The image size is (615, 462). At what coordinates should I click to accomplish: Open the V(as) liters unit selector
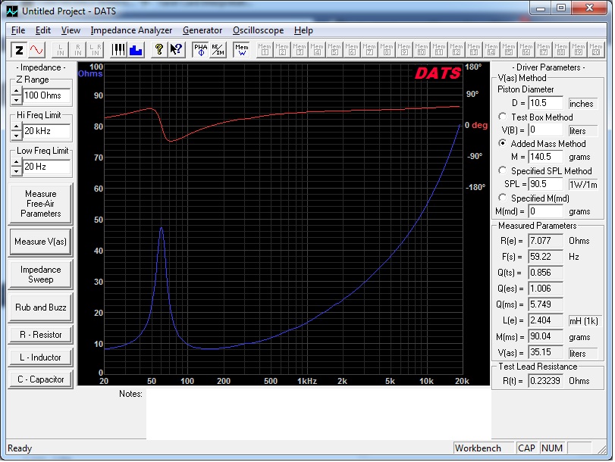pos(583,353)
